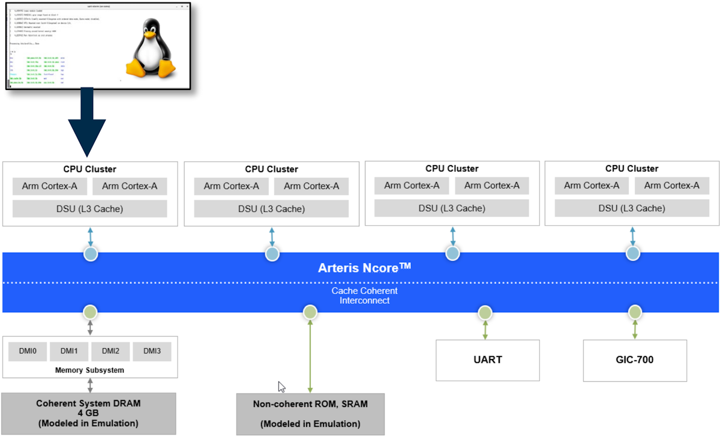Toggle the green port above GIC-700
Image resolution: width=720 pixels, height=437 pixels.
pos(634,312)
